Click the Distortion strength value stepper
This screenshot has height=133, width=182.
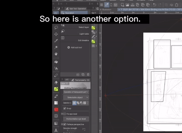(85, 129)
